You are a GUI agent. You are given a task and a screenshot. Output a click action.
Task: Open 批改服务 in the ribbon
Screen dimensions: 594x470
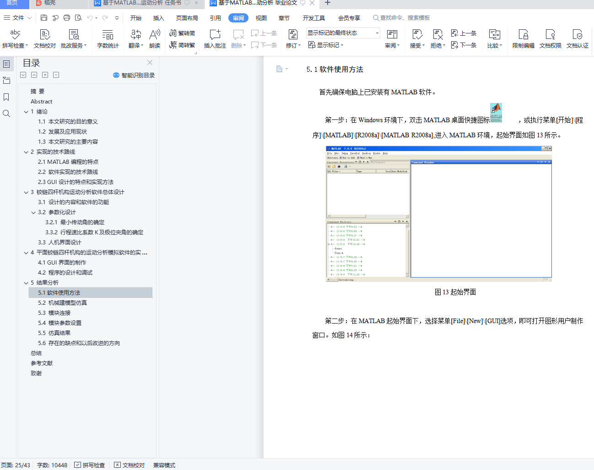(74, 38)
